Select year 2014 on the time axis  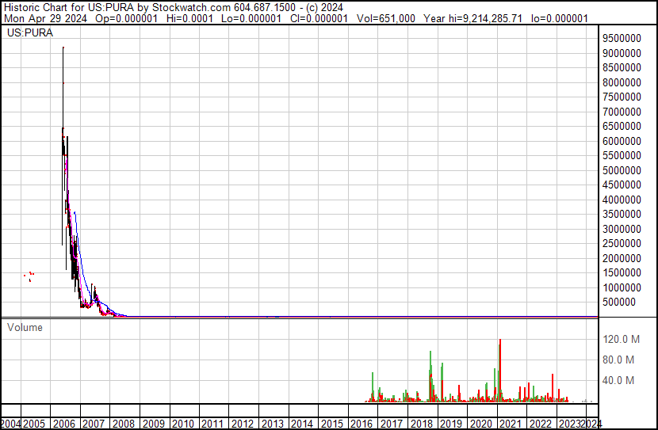click(302, 424)
